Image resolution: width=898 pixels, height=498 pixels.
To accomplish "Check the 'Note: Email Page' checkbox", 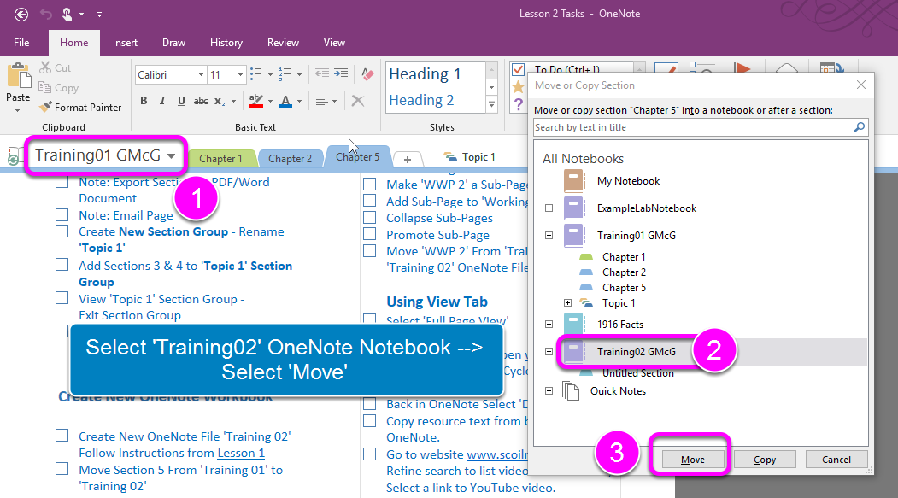I will 62,215.
